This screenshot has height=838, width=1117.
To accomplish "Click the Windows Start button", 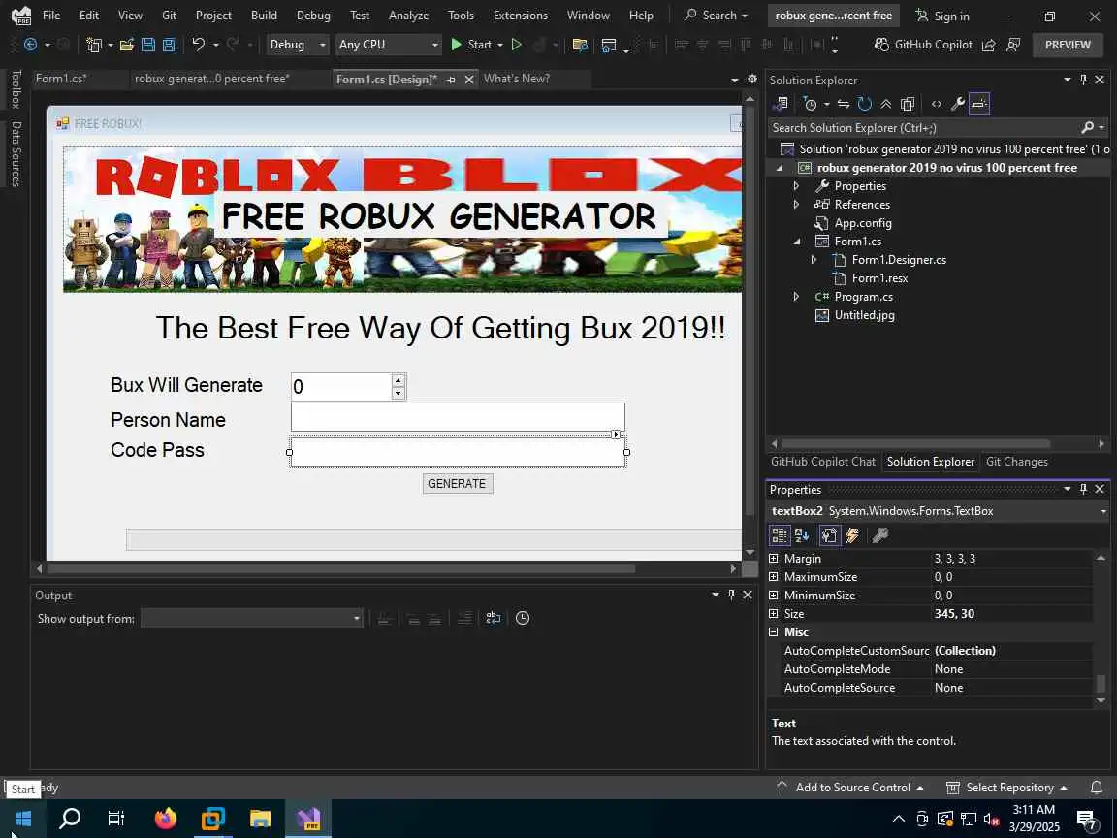I will [x=23, y=818].
